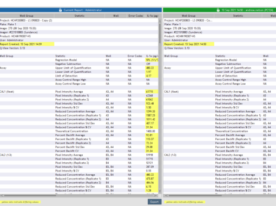Click 'Percent Backfit Std Dev' value 29.08
Image resolution: width=276 pixels, height=206 pixels.
click(152, 147)
